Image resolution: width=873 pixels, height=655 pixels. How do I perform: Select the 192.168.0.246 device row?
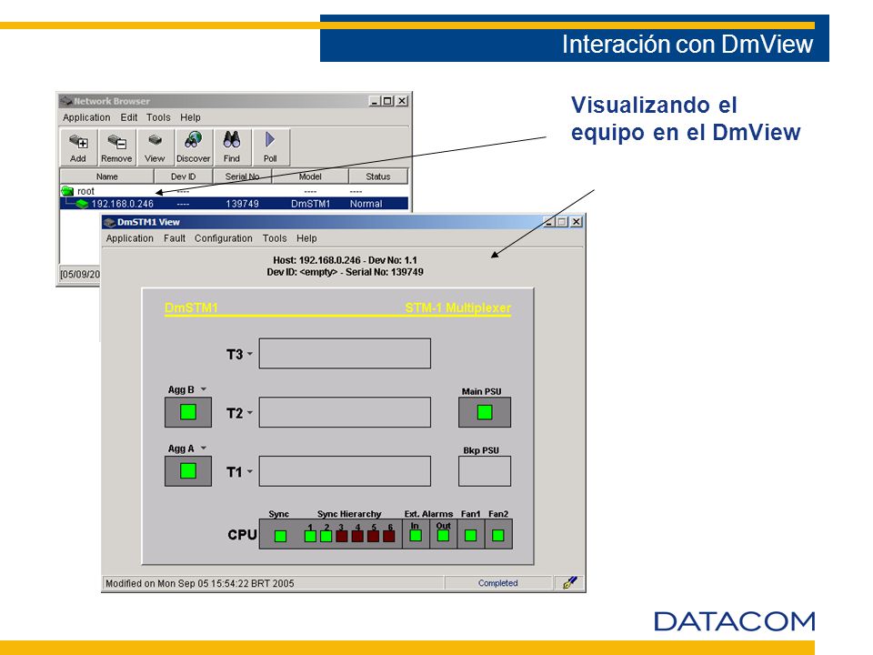(234, 204)
